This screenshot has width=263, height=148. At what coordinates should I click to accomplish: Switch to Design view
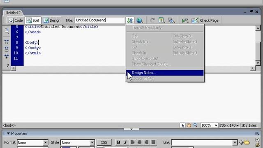tap(52, 21)
